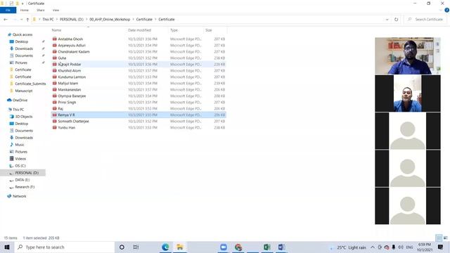Click the PDF icon of the Raj file
The image size is (450, 253).
coord(55,108)
